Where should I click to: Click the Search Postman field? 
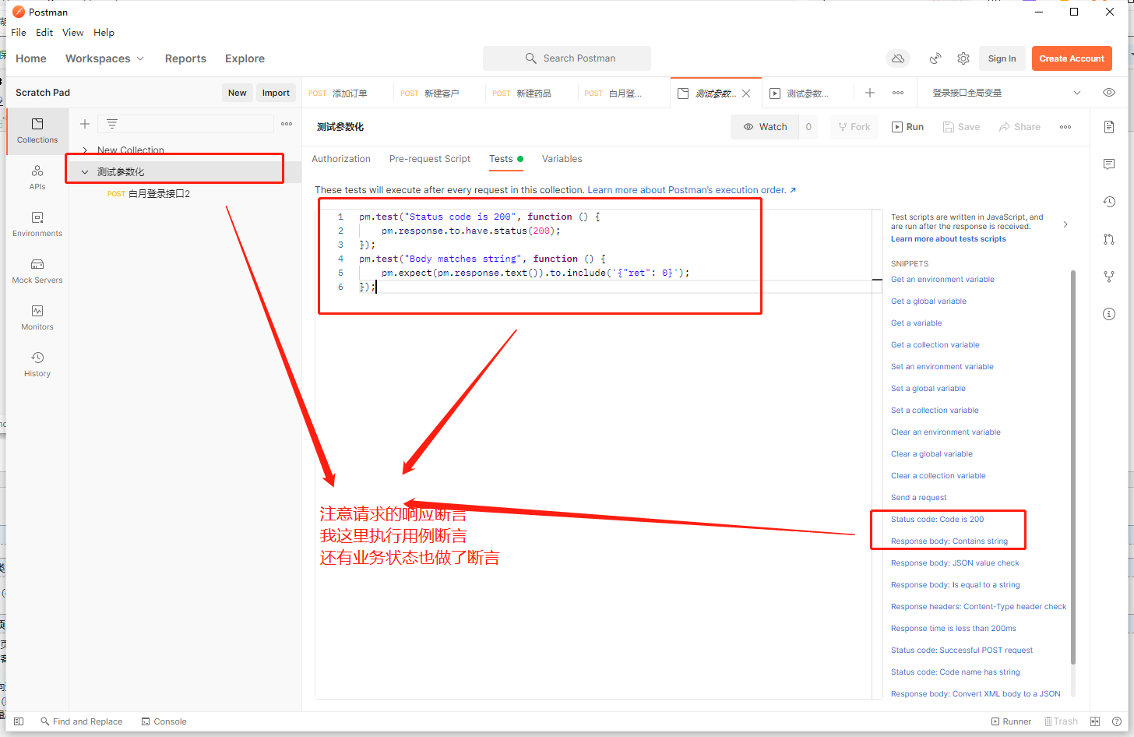(x=567, y=58)
